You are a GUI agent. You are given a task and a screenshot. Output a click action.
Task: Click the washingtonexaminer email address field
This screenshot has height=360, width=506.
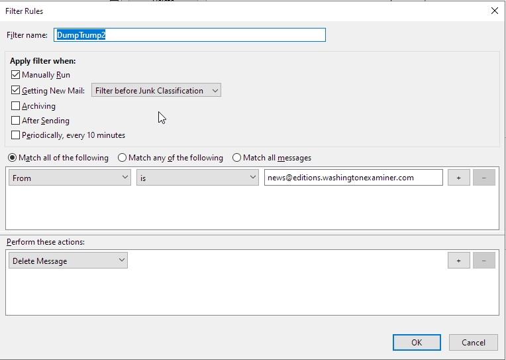[354, 178]
